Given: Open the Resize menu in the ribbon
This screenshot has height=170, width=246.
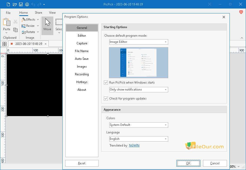Looking at the screenshot, I should [x=30, y=26].
